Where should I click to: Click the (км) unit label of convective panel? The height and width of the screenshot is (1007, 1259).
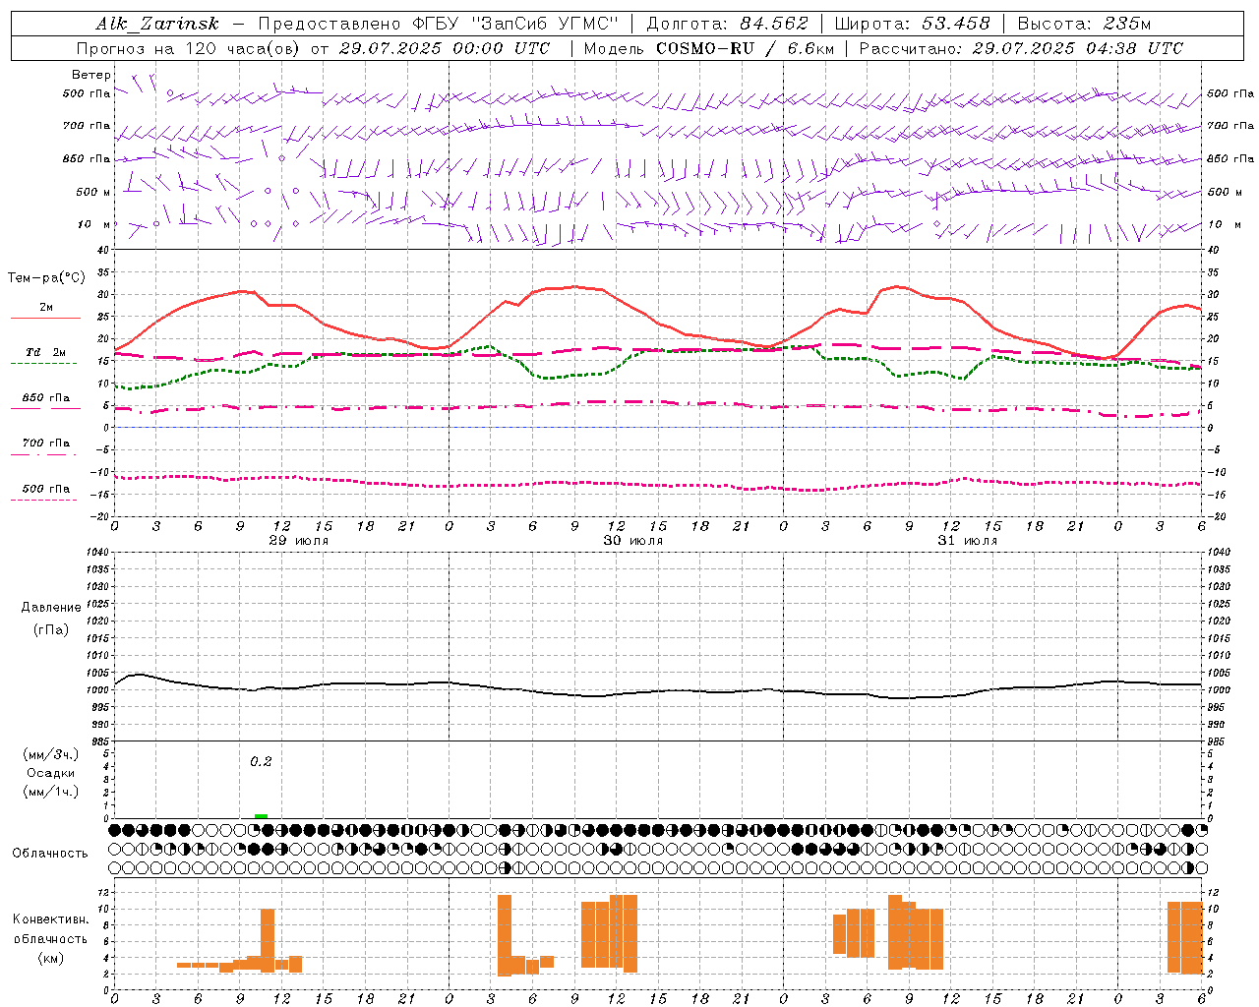[x=51, y=958]
